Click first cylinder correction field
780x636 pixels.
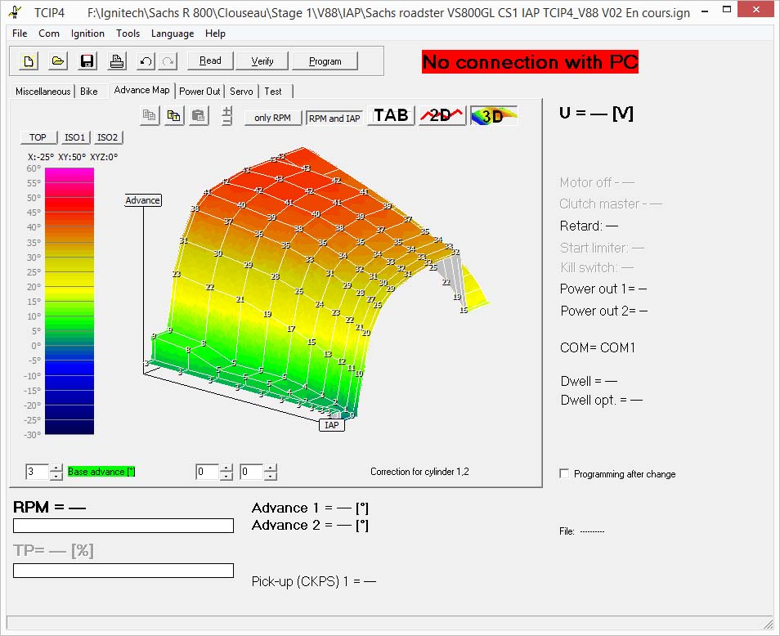(208, 472)
